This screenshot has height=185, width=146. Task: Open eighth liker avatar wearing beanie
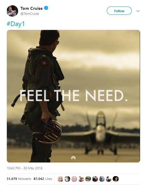tap(109, 179)
